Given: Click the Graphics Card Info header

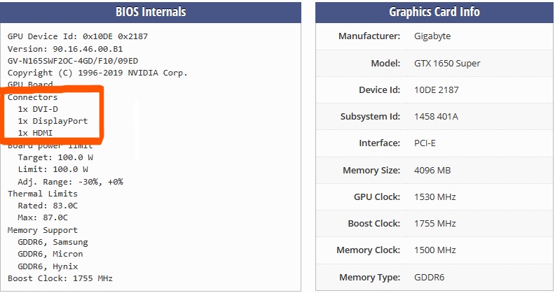Looking at the screenshot, I should pyautogui.click(x=434, y=12).
